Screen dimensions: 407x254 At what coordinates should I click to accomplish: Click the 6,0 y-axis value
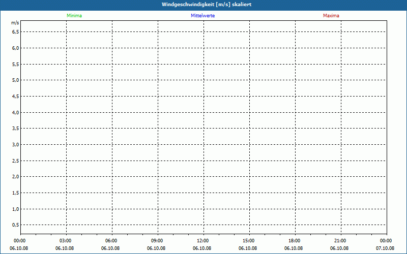(x=16, y=48)
